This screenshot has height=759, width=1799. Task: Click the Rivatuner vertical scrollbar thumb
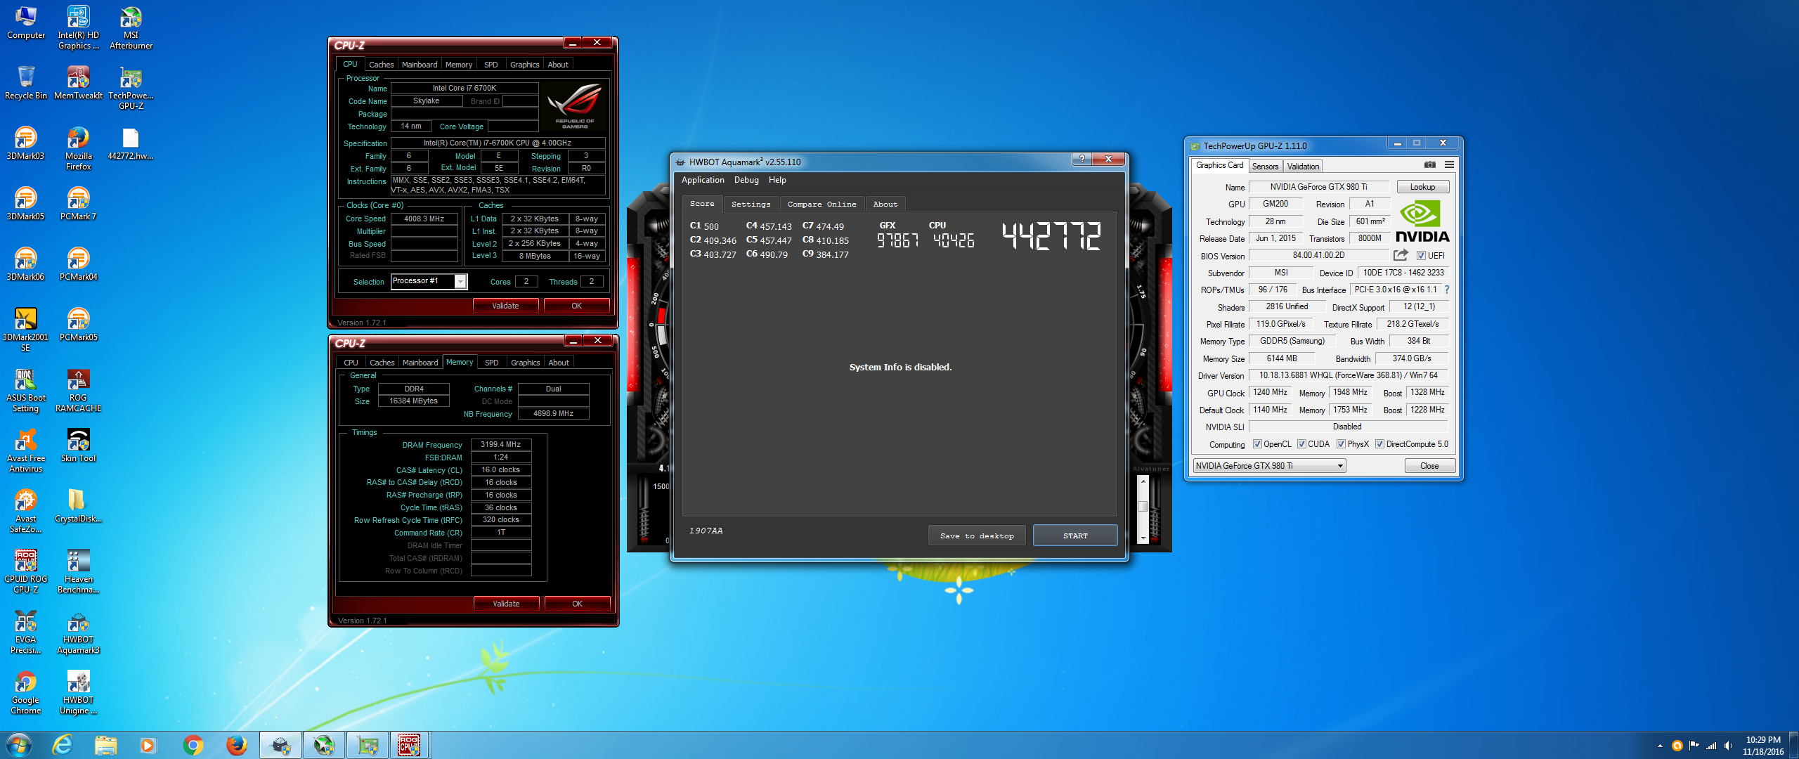[x=1143, y=506]
